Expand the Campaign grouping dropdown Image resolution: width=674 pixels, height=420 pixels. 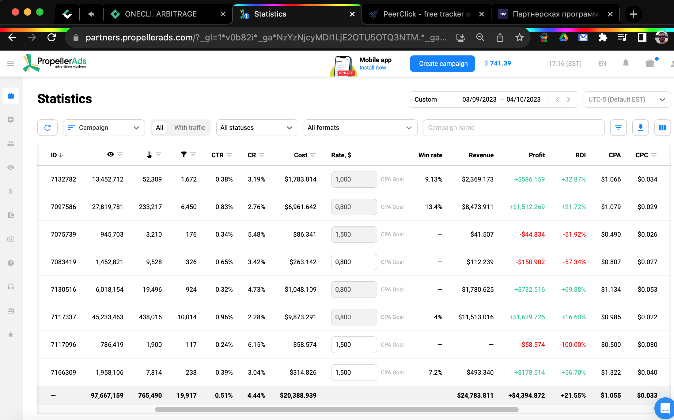pos(104,128)
